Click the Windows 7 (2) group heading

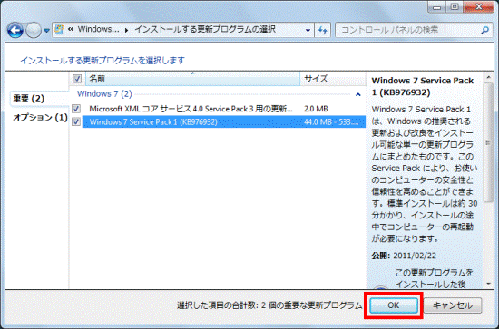(x=104, y=93)
